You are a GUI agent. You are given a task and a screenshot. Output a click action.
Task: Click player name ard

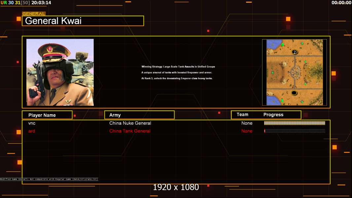tap(32, 131)
